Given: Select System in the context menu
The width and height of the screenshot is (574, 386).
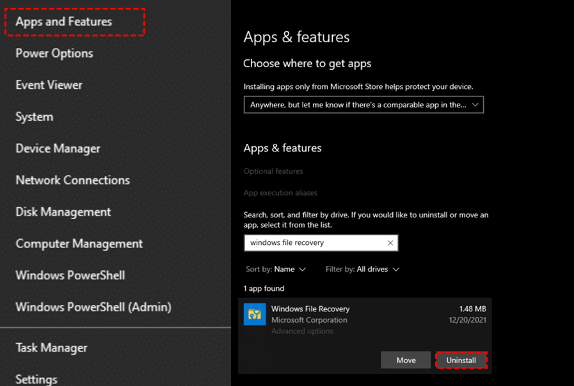Looking at the screenshot, I should (35, 117).
